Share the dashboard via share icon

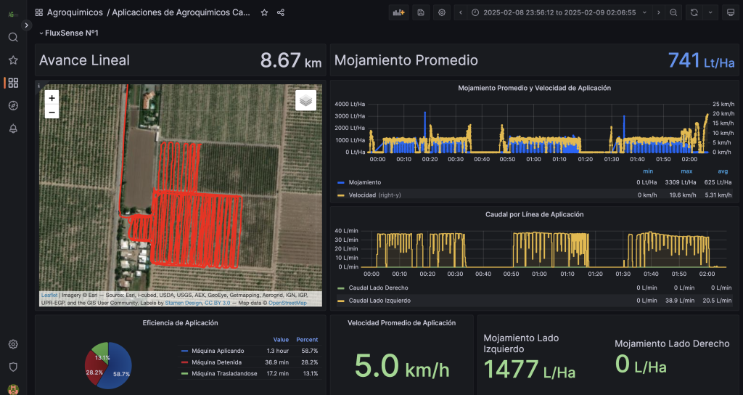[281, 12]
